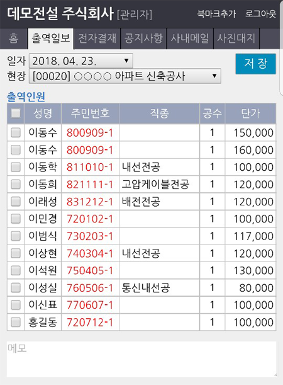This screenshot has height=385, width=283.
Task: Check the 이래성 row checkbox
Action: click(16, 202)
